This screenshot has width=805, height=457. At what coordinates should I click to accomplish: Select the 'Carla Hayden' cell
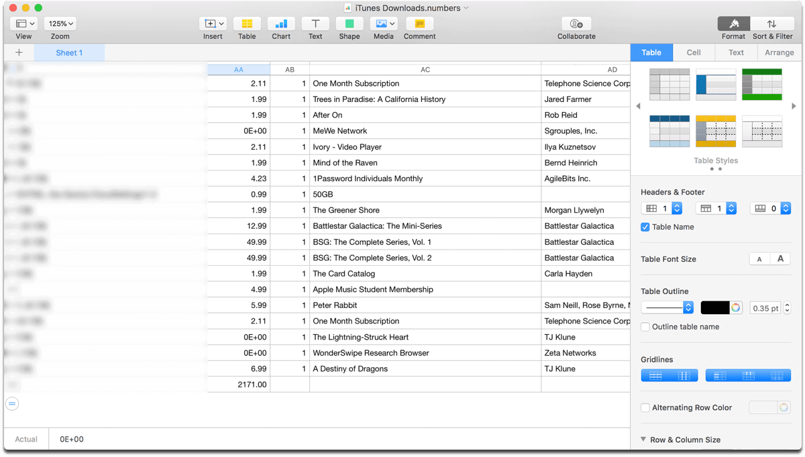pos(586,274)
